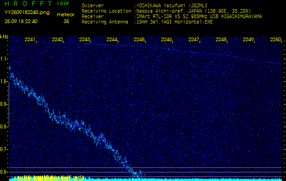This screenshot has width=286, height=181.
Task: Select the meteor count value 35
Action: (x=66, y=21)
